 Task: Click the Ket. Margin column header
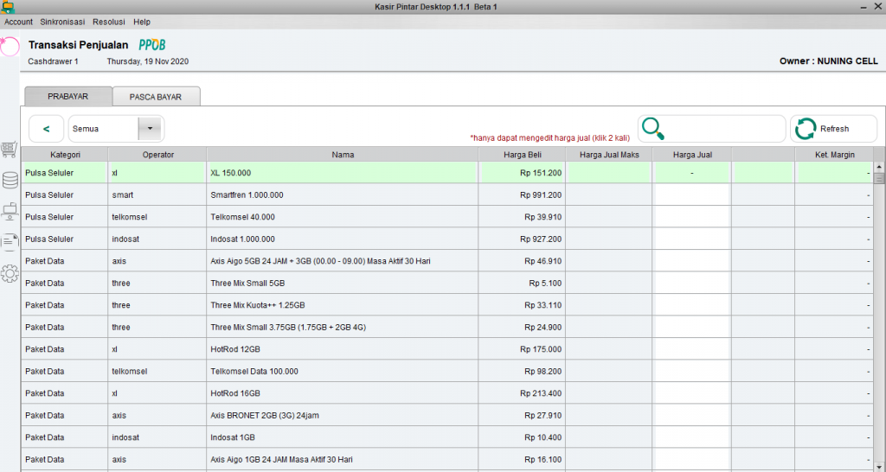pyautogui.click(x=835, y=155)
